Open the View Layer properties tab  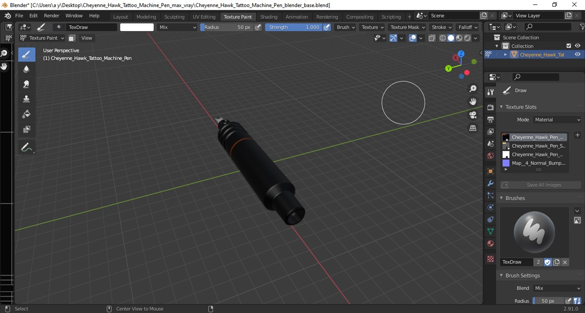coord(490,132)
